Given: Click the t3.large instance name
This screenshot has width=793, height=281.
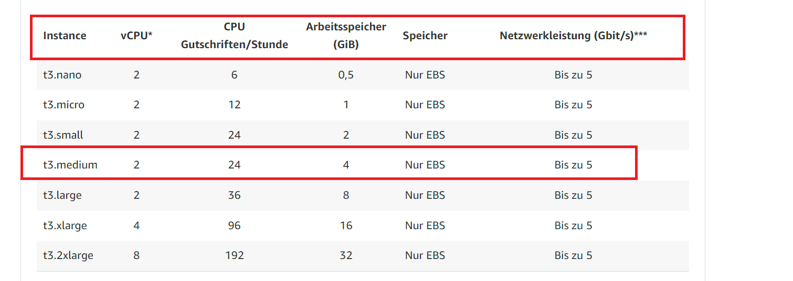Looking at the screenshot, I should [x=62, y=195].
